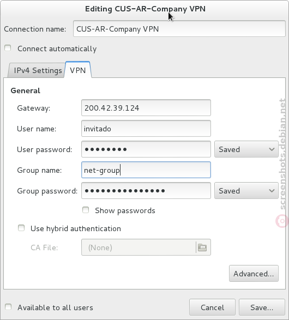The width and height of the screenshot is (289, 320).
Task: Open the User password Saved dropdown
Action: click(246, 149)
